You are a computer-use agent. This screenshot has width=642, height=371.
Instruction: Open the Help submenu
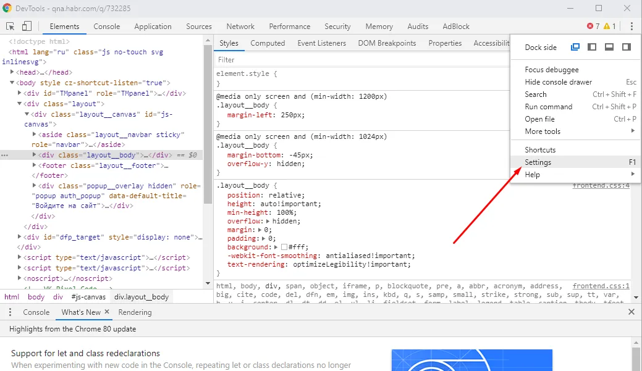pos(575,175)
